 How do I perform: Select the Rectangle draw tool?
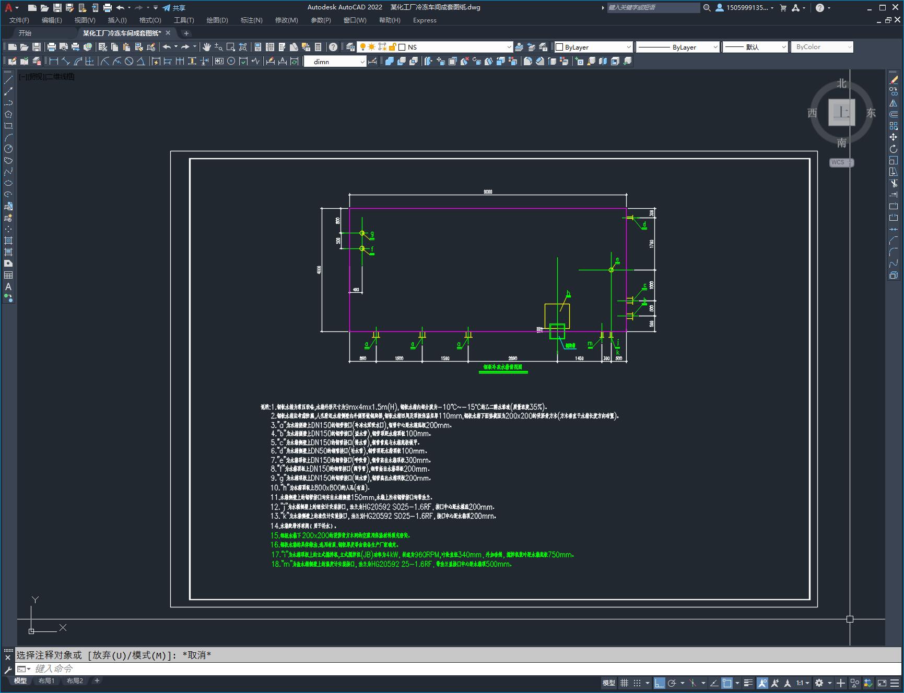click(x=8, y=126)
